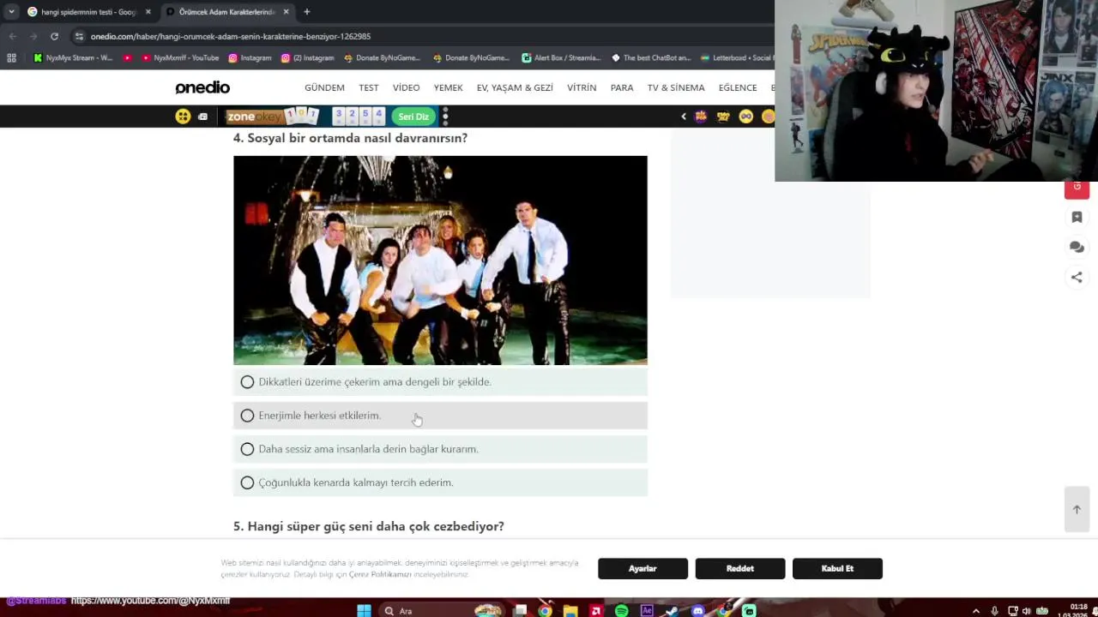This screenshot has height=617, width=1098.
Task: Click Reddet to reject cookies
Action: [x=740, y=568]
